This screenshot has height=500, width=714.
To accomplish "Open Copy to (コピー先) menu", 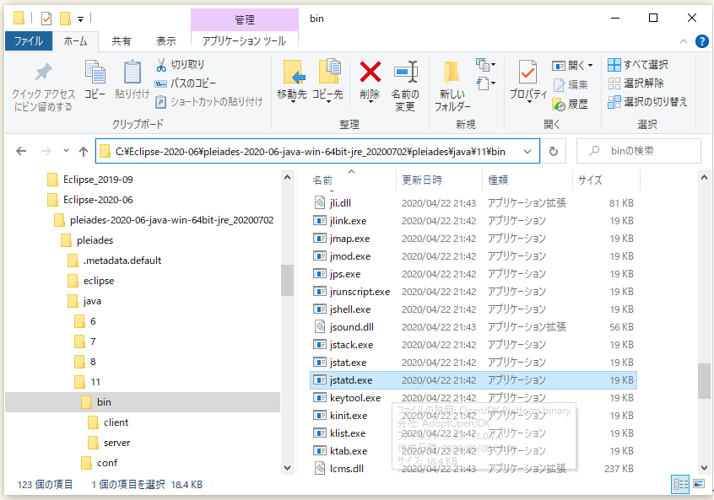I will (327, 81).
